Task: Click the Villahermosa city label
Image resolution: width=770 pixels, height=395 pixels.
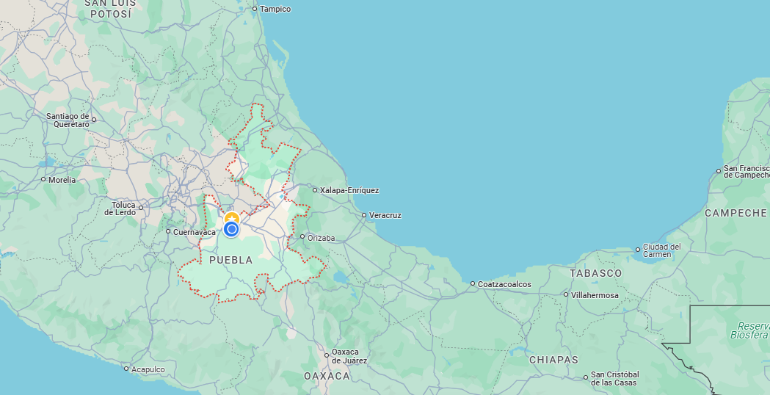Action: click(595, 295)
